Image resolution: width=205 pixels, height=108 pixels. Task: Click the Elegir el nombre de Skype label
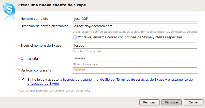point(41,46)
